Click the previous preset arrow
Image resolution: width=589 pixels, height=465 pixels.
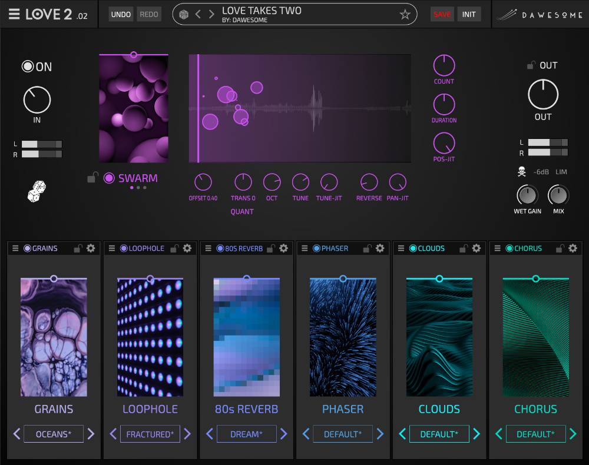198,14
